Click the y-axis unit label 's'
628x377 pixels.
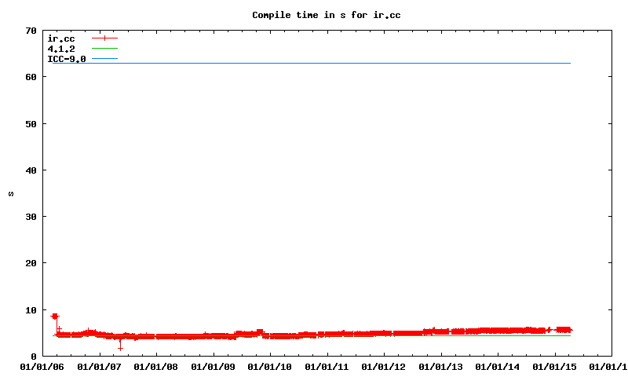pos(11,193)
